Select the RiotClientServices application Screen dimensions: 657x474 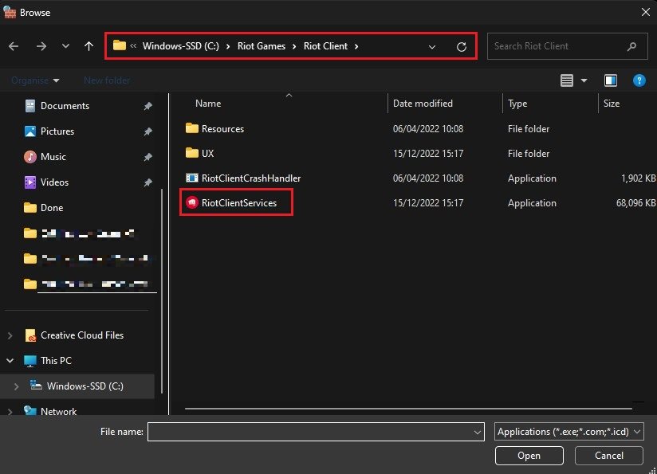tap(238, 203)
